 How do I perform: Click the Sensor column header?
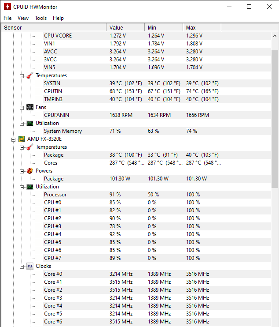(54, 27)
